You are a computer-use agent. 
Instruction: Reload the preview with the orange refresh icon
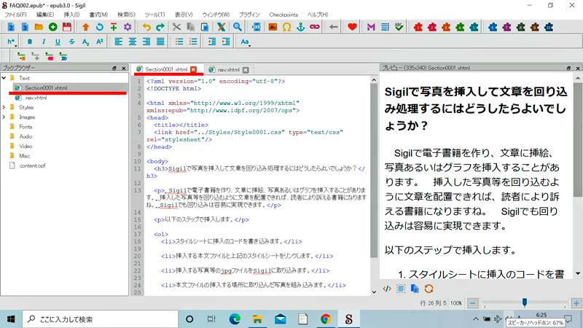[429, 289]
